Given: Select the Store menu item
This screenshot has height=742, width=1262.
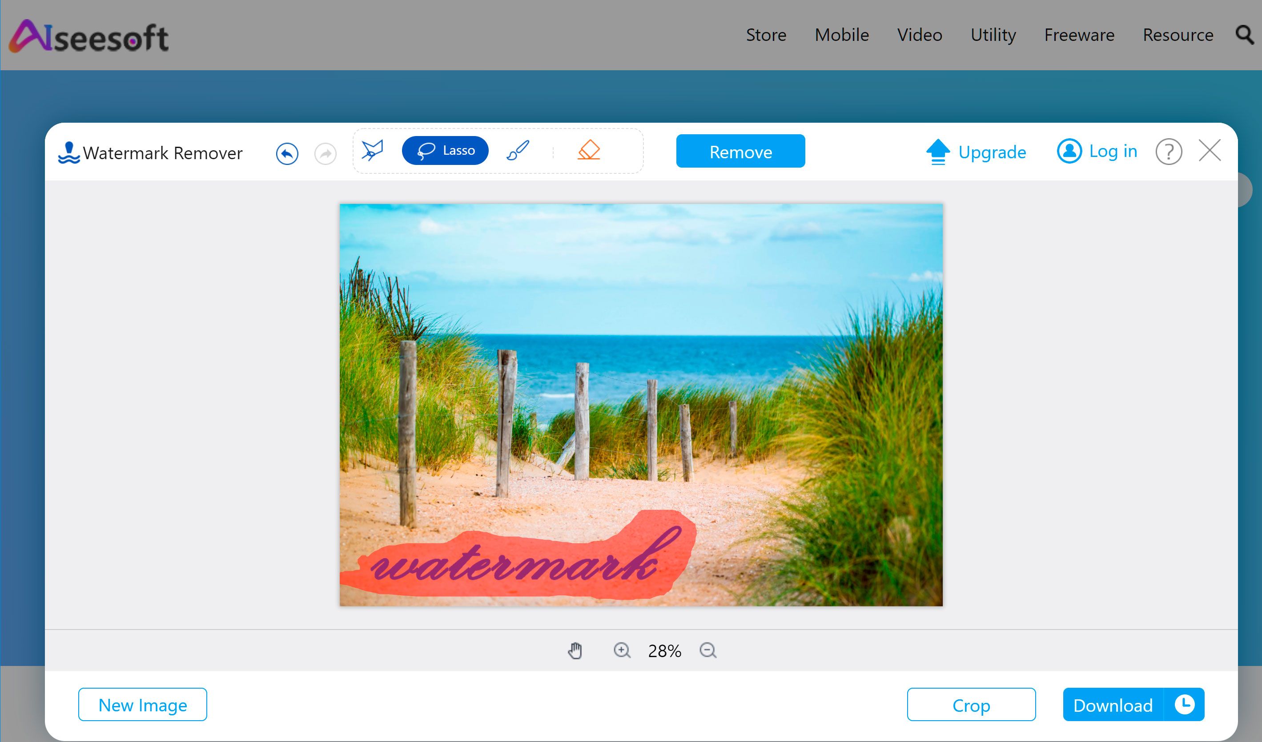Looking at the screenshot, I should click(x=765, y=35).
